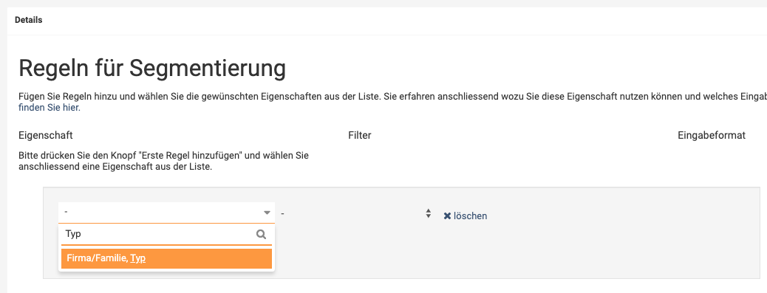Viewport: 767px width, 293px height.
Task: Click the Details panel header
Action: point(28,20)
